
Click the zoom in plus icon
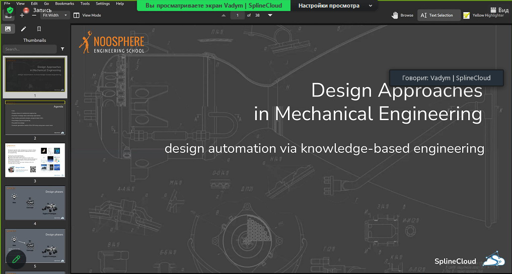pyautogui.click(x=22, y=15)
